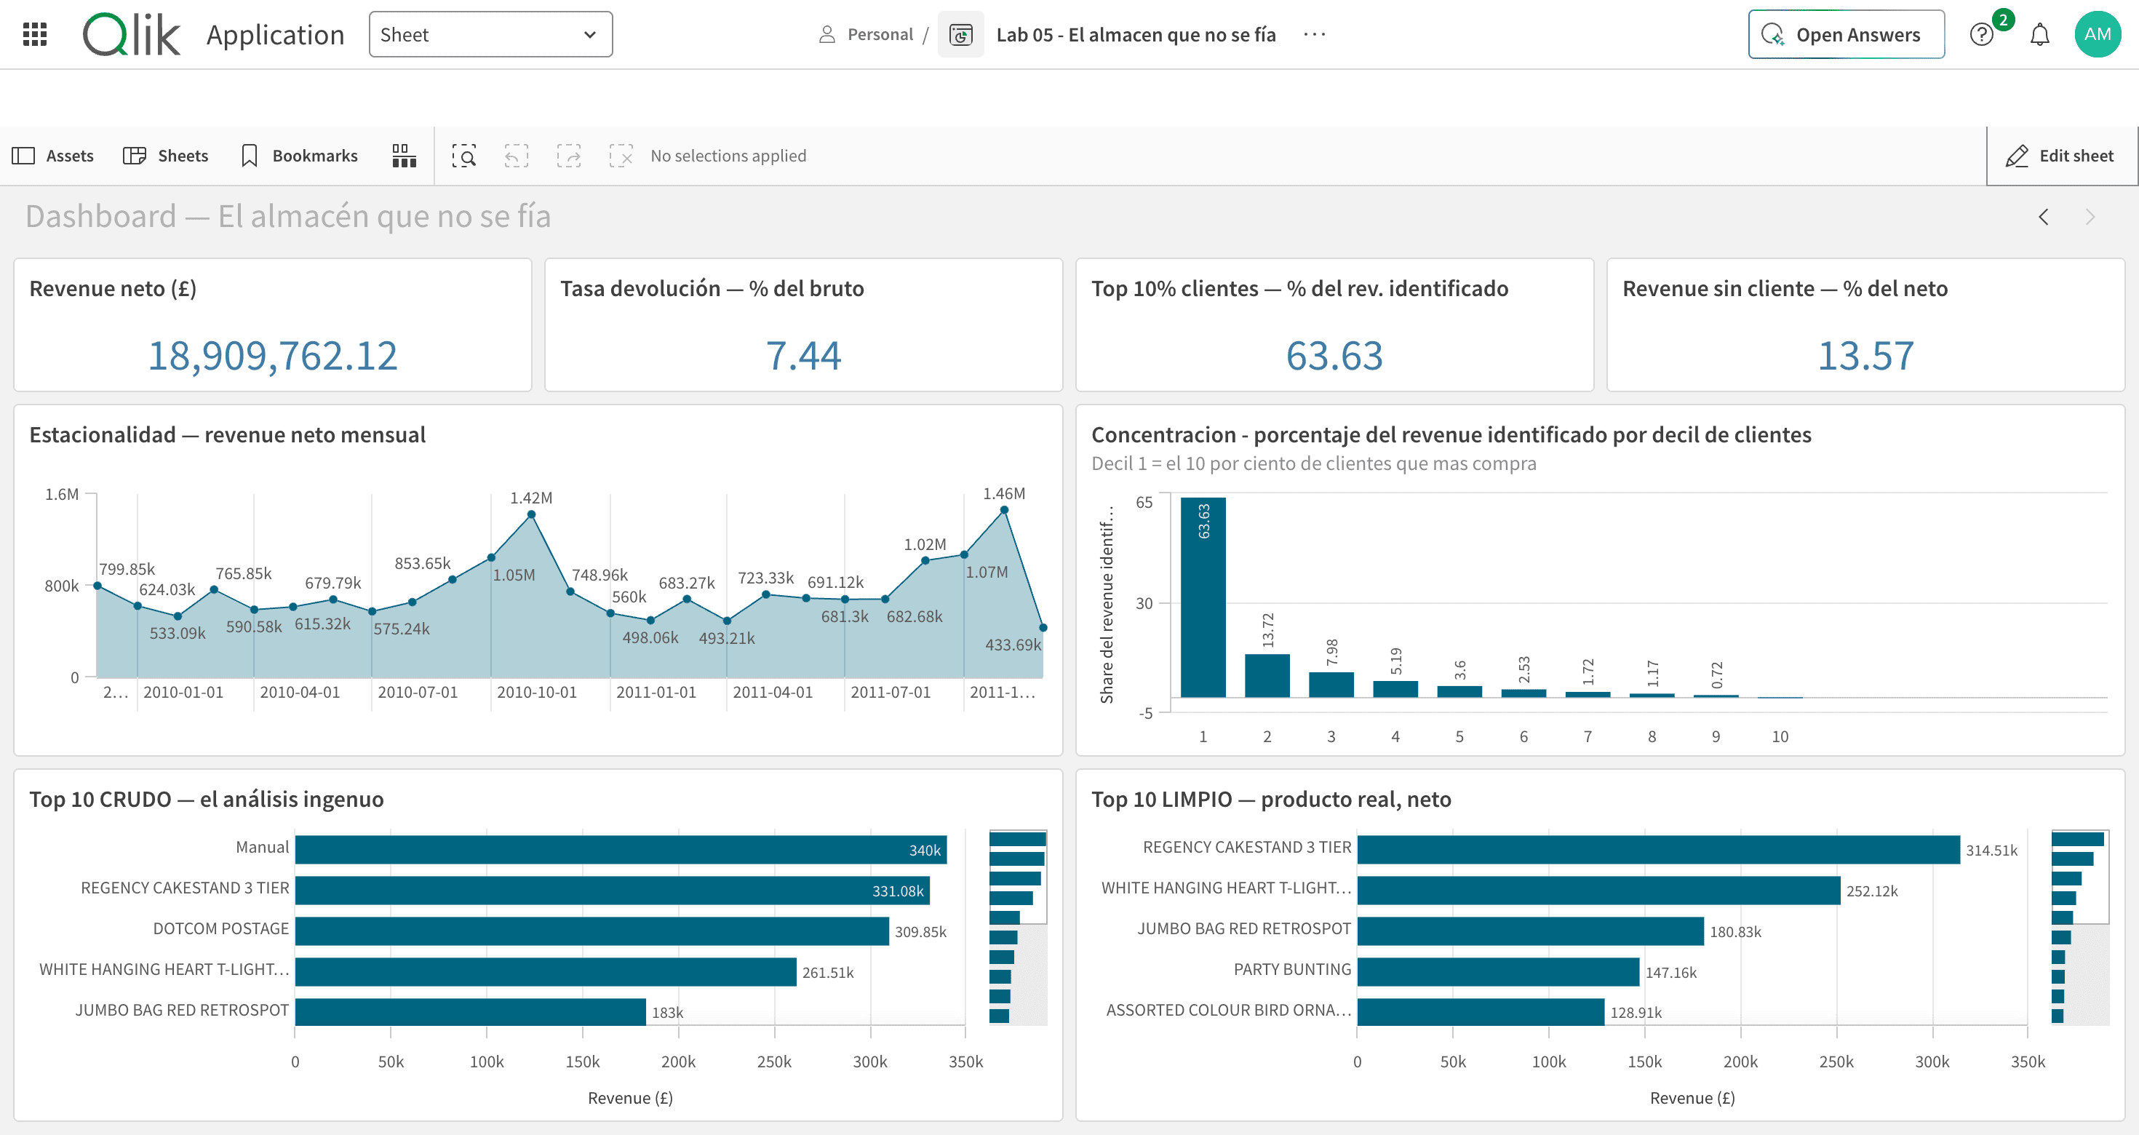Screen dimensions: 2139x1135
Task: Click the Concentracion chart title
Action: coord(1451,434)
